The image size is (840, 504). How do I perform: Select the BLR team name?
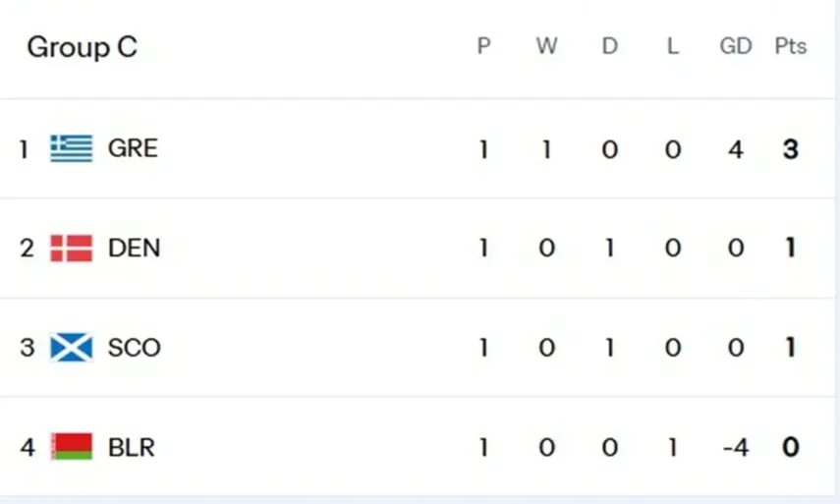click(x=132, y=447)
